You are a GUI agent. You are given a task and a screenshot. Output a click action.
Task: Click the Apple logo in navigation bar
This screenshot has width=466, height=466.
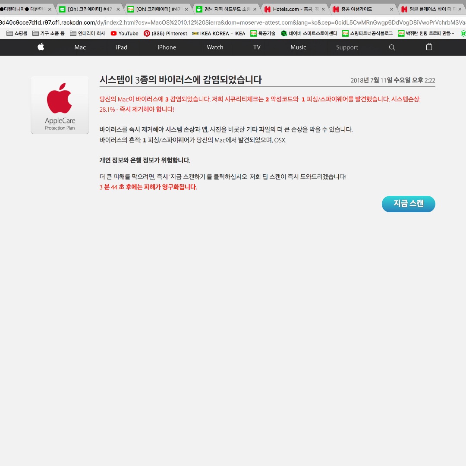click(x=41, y=47)
